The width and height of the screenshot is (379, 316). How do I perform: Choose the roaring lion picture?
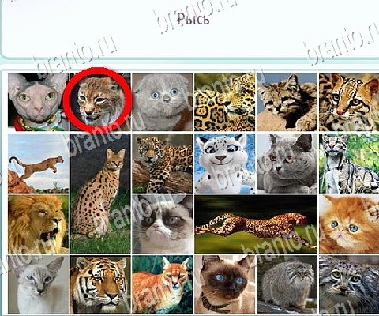[x=38, y=224]
